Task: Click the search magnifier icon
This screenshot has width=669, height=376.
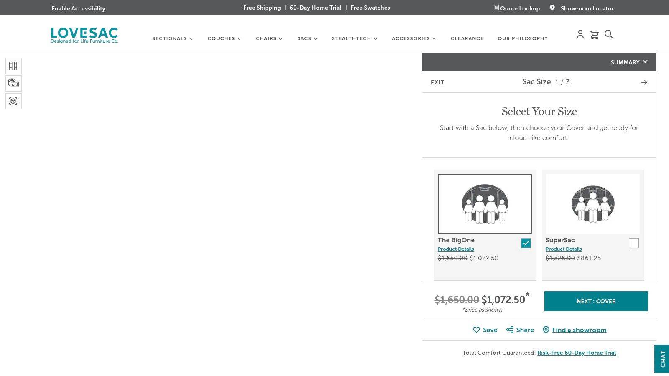Action: click(x=609, y=35)
